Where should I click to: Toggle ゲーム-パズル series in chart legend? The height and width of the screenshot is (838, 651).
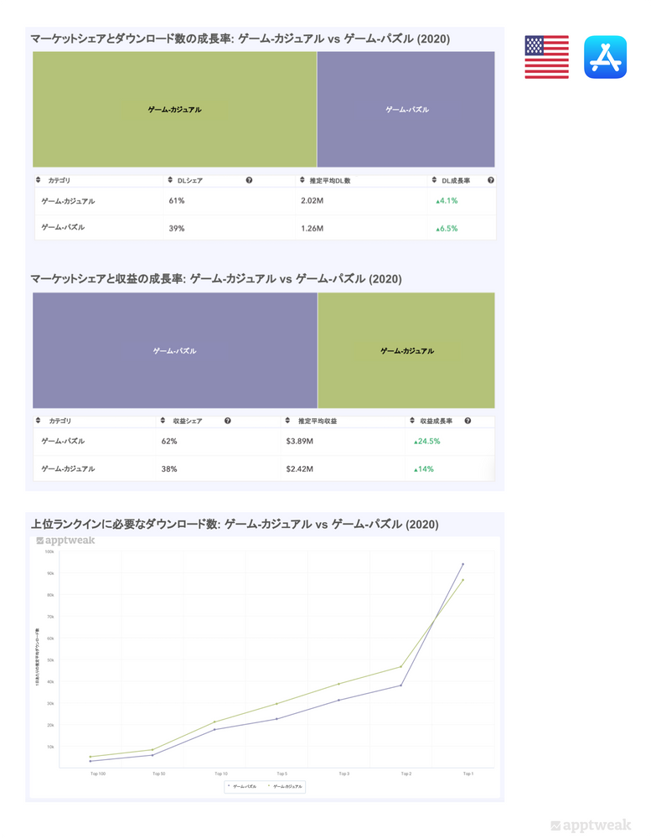[243, 786]
